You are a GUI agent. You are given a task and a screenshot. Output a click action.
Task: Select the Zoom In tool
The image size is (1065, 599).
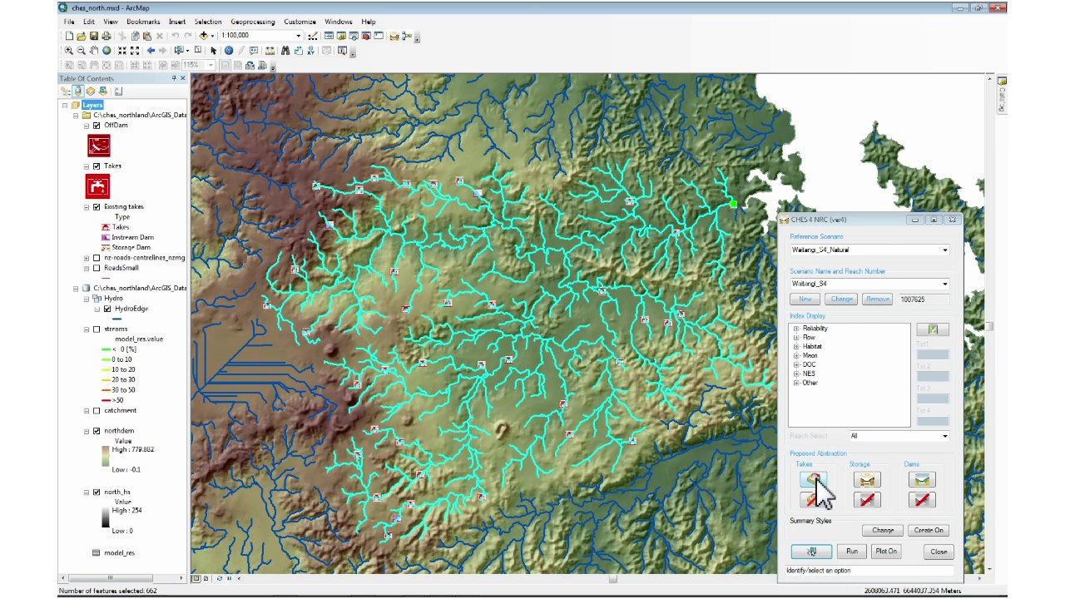pyautogui.click(x=69, y=51)
